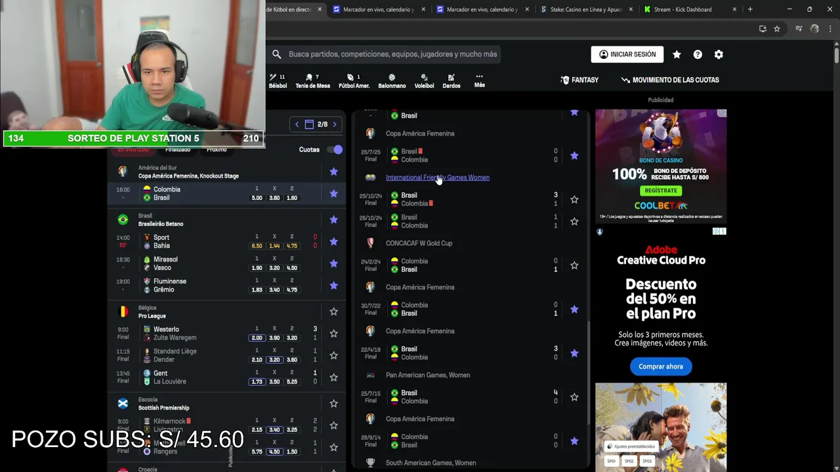
Task: Select the 5.00 odds for Colombia
Action: (x=257, y=197)
